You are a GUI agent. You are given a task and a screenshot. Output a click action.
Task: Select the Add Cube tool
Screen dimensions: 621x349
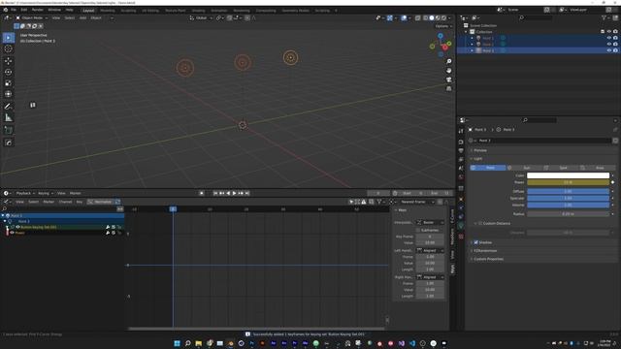tap(9, 130)
